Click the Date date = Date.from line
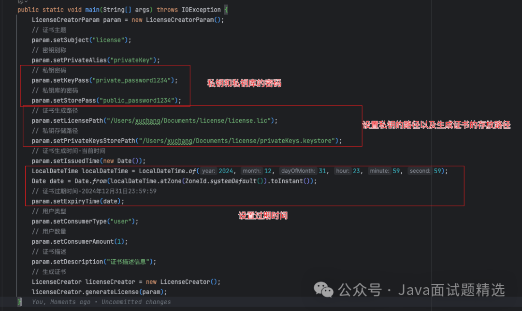The height and width of the screenshot is (311, 522). click(174, 181)
